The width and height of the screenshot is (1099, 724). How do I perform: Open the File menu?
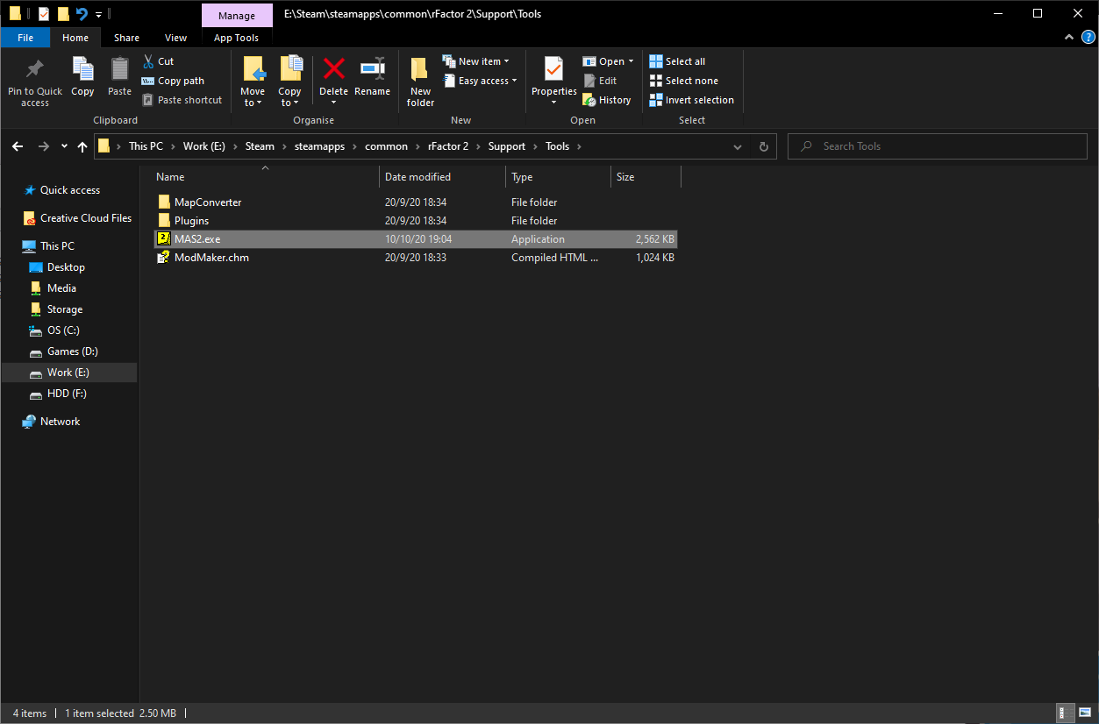click(25, 38)
